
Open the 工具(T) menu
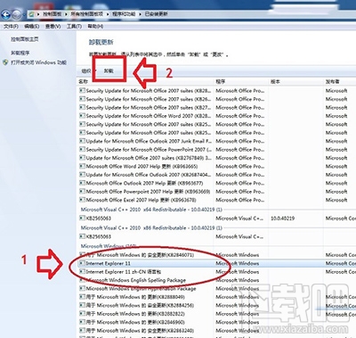pos(74,27)
